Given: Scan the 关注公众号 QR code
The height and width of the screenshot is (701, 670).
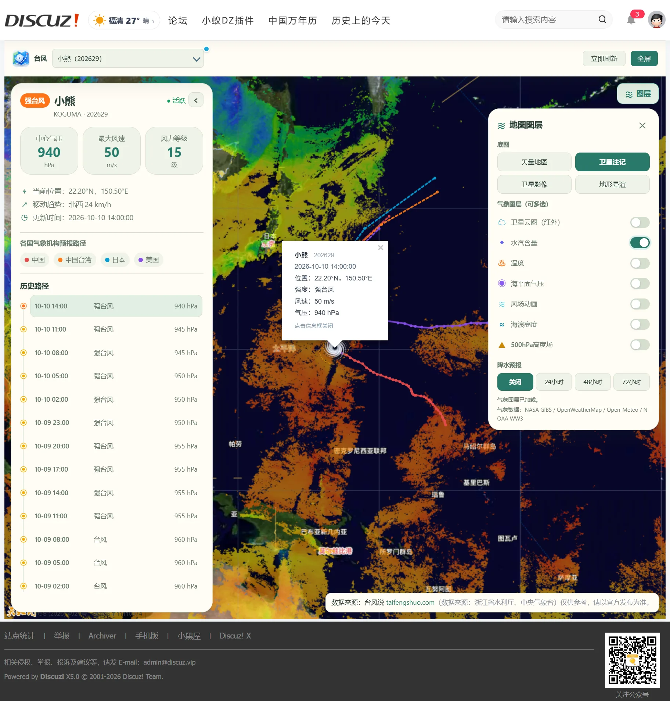Looking at the screenshot, I should [x=632, y=660].
